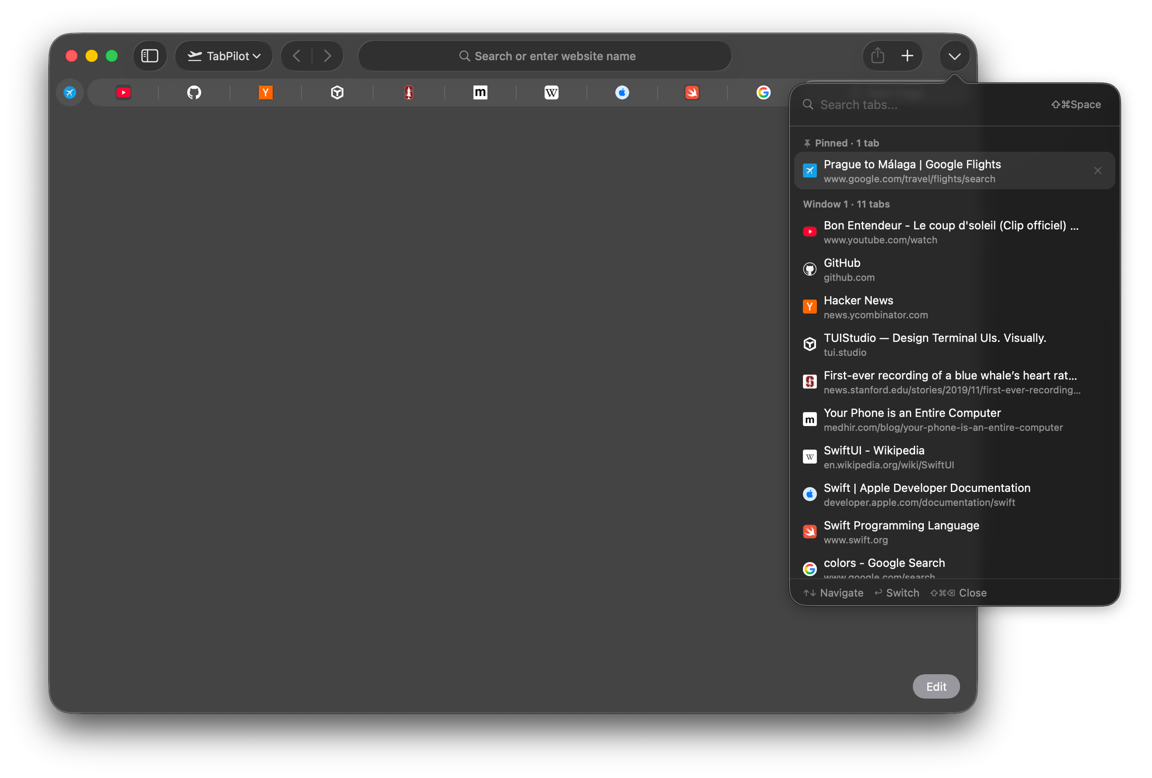Click the Search tabs field in popup
This screenshot has width=1152, height=778.
click(954, 105)
